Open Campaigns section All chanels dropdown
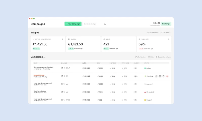The width and height of the screenshot is (202, 121). 141,57
